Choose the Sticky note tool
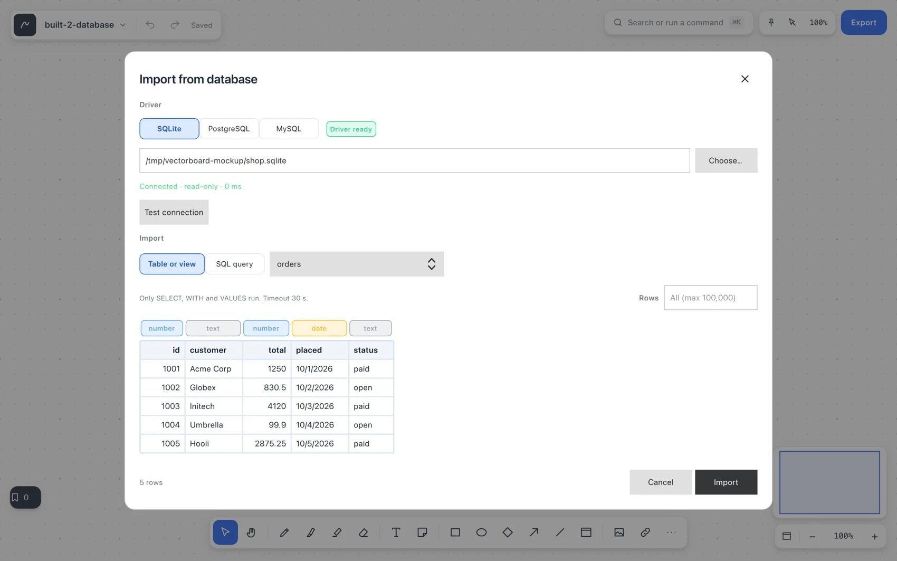 pos(422,532)
